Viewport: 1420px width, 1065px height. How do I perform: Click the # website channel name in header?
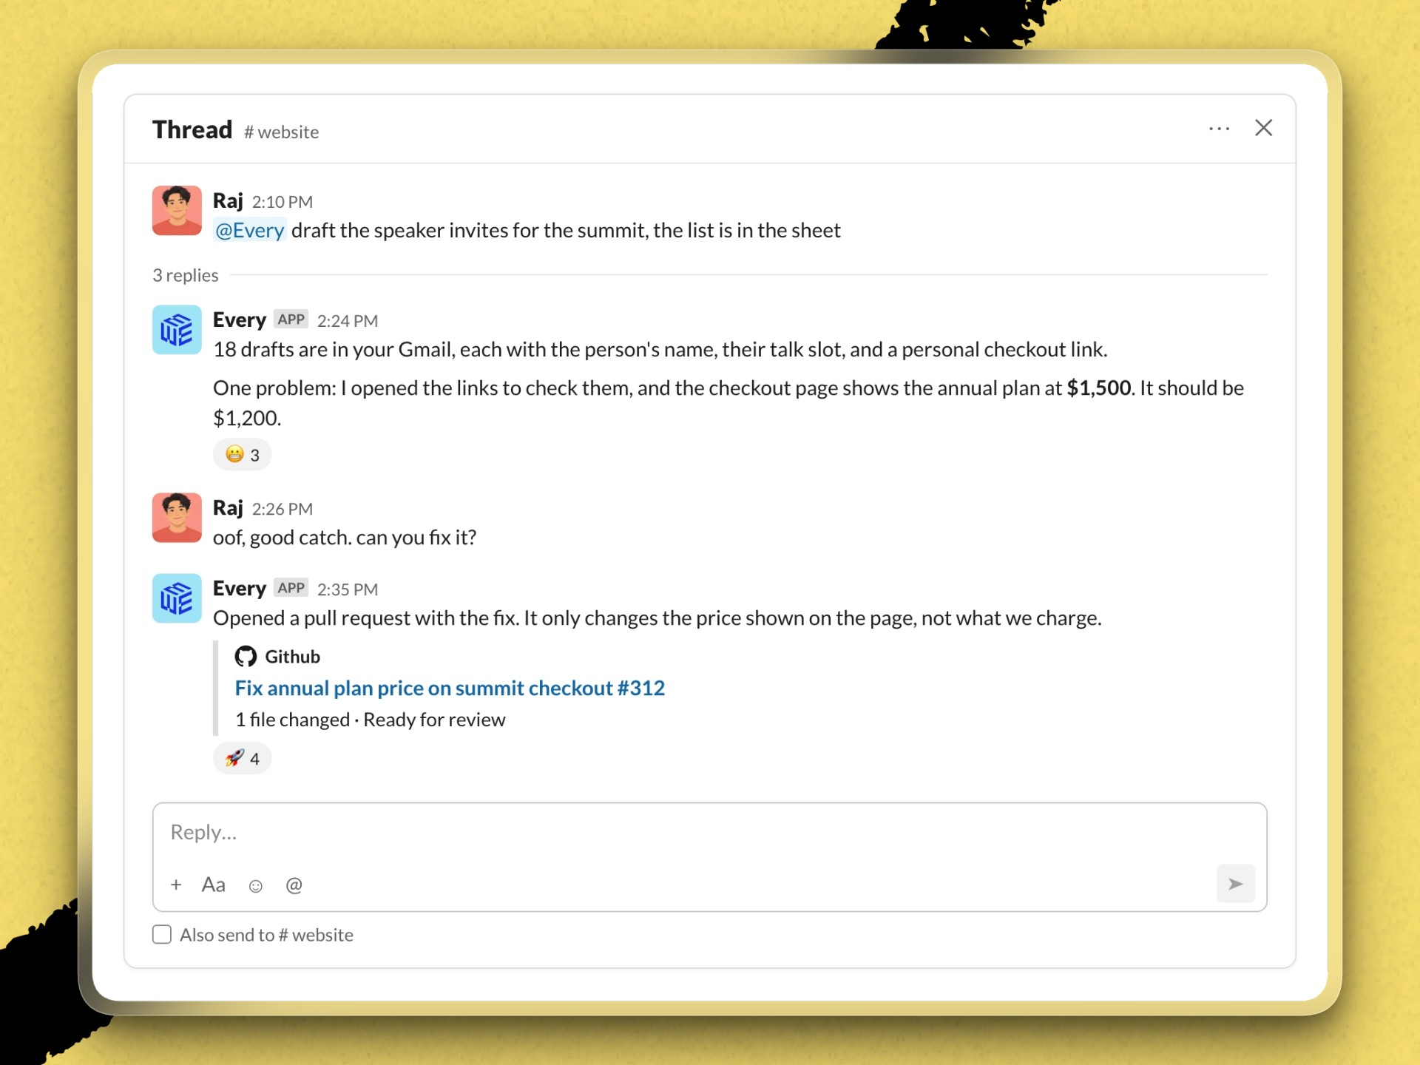pos(282,132)
